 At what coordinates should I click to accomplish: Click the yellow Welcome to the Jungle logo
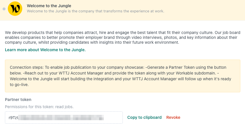tap(15, 9)
